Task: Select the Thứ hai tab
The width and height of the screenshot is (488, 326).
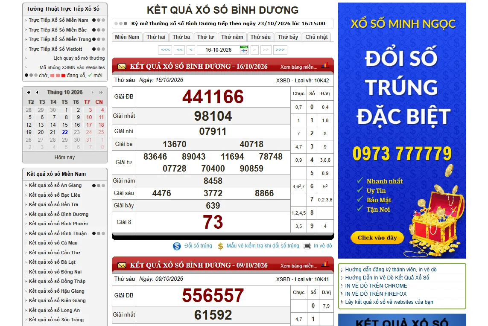Action: [x=156, y=37]
